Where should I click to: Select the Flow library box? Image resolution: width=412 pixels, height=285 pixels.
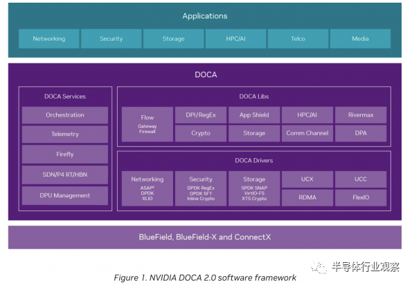tap(147, 124)
